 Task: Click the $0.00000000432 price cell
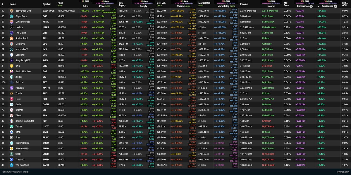(x=66, y=10)
